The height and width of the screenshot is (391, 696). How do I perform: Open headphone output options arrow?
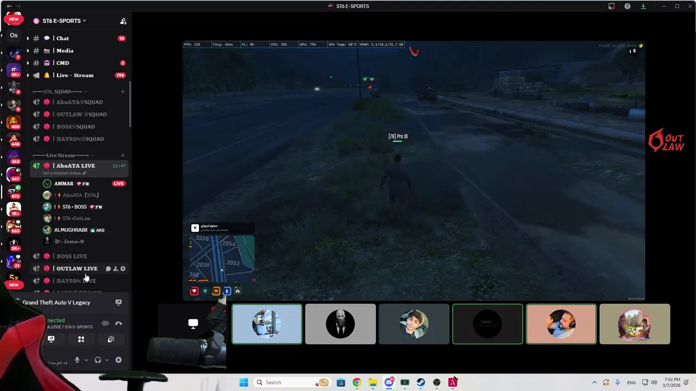(x=107, y=360)
